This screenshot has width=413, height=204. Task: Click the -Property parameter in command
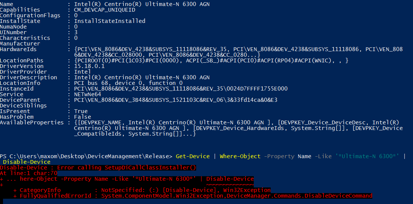click(279, 156)
